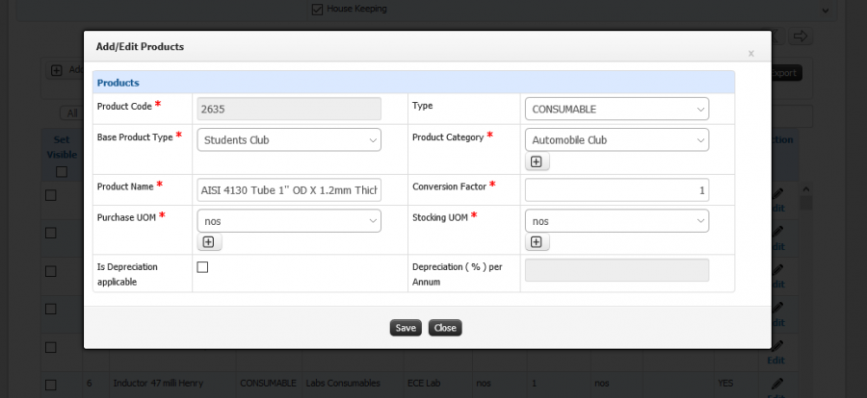Open the Product Category dropdown

click(x=617, y=140)
